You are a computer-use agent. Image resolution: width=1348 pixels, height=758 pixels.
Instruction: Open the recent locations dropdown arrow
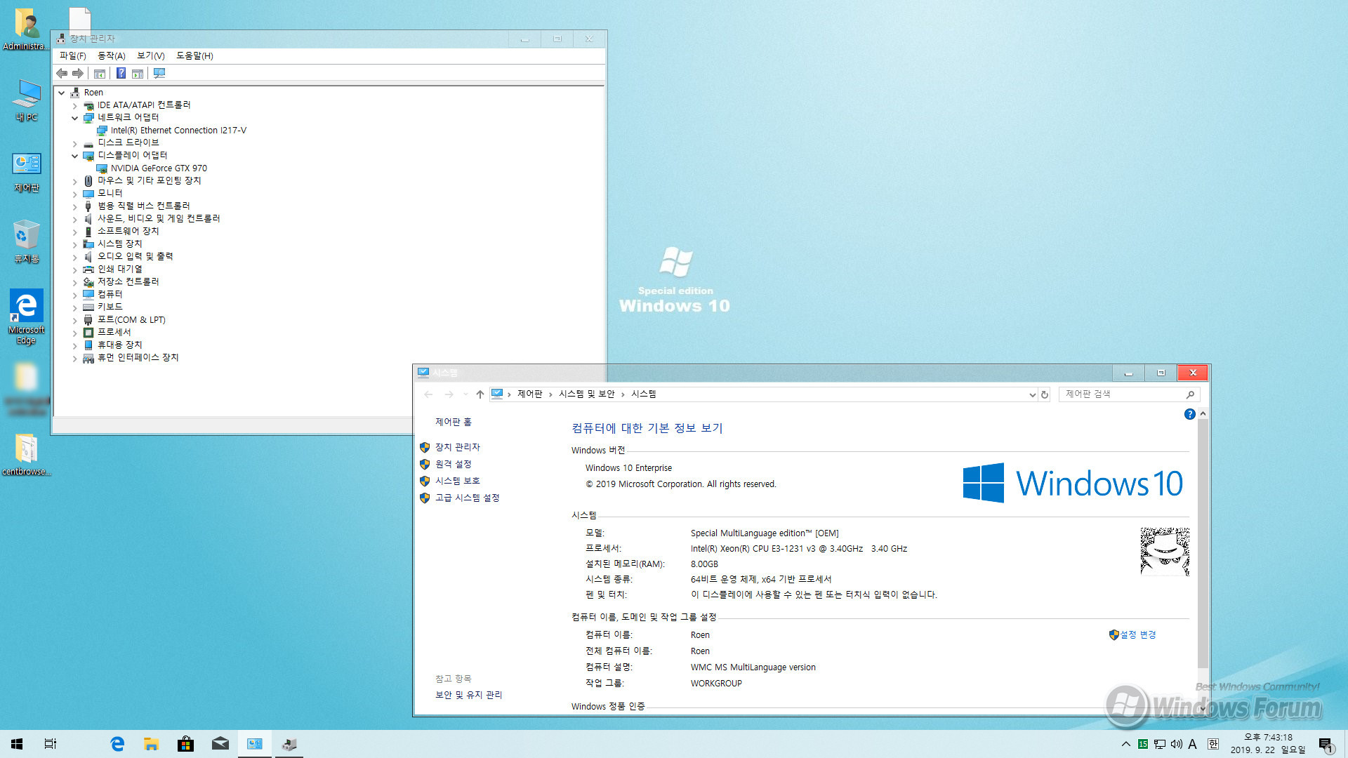point(465,394)
